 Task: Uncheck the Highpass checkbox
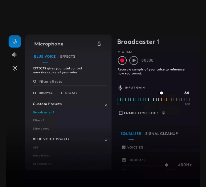pyautogui.click(x=124, y=160)
